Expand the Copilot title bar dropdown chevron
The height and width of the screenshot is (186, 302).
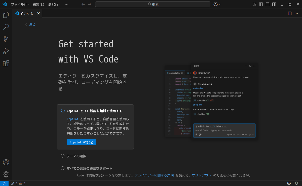(x=220, y=4)
